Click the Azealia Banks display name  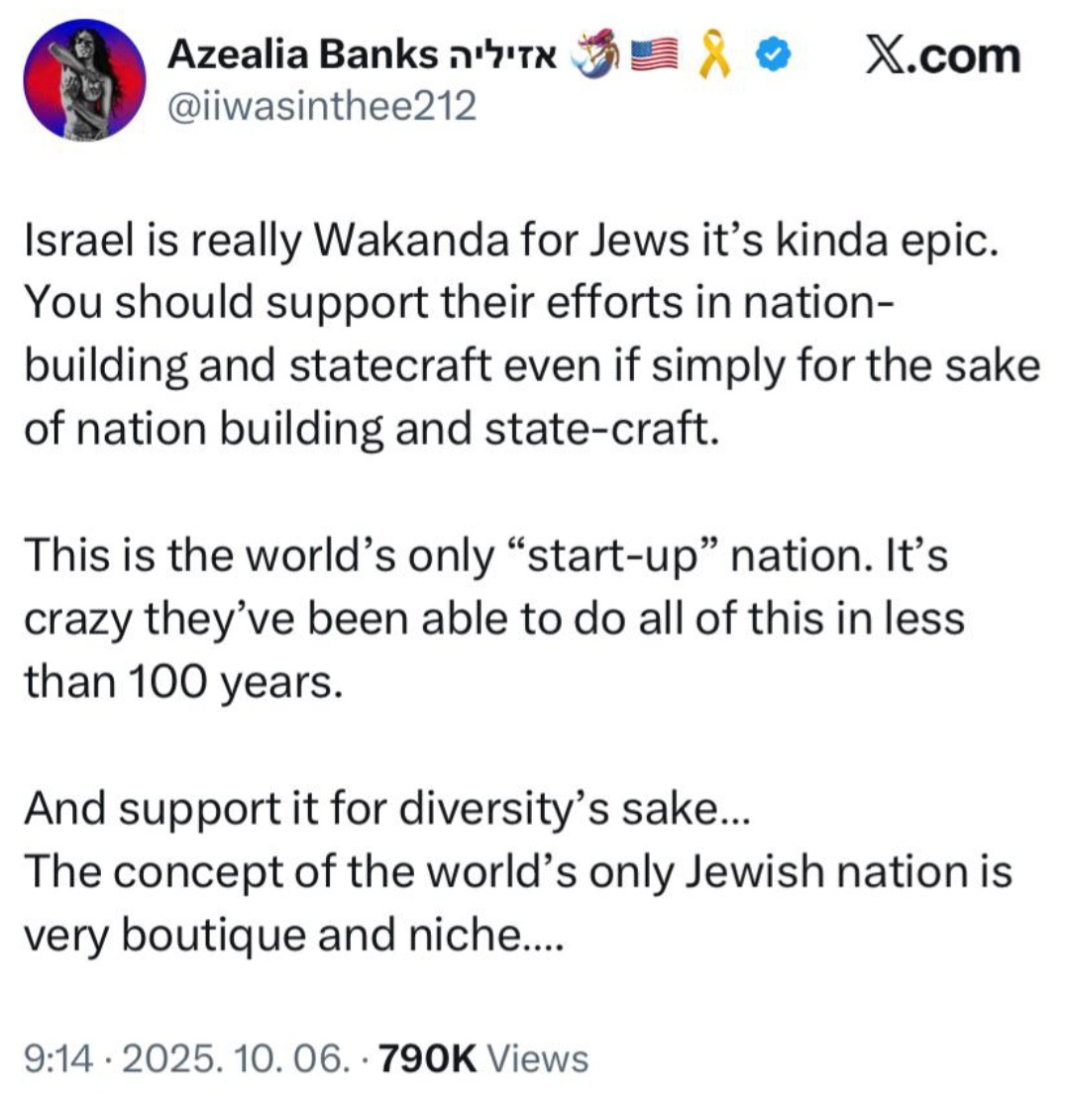click(x=302, y=53)
